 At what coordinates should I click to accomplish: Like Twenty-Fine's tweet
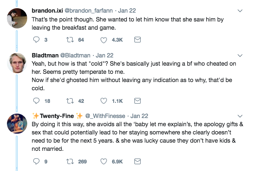pyautogui.click(x=104, y=162)
